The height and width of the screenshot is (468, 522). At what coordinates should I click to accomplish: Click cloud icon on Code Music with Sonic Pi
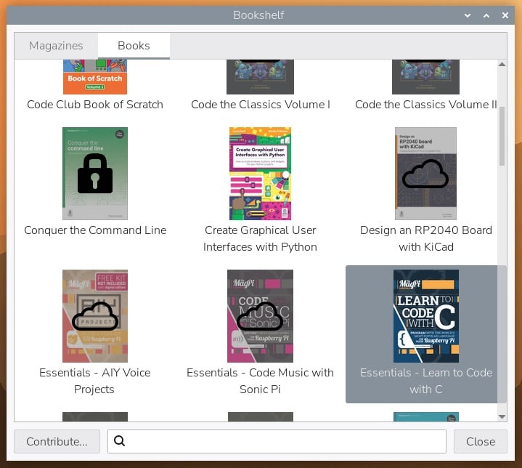click(x=260, y=316)
